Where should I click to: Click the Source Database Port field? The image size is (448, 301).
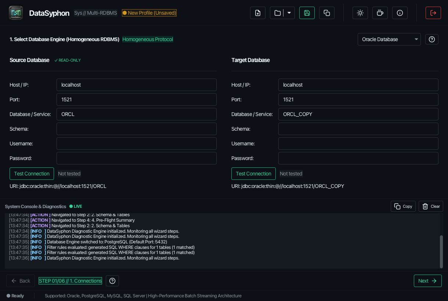(x=137, y=99)
